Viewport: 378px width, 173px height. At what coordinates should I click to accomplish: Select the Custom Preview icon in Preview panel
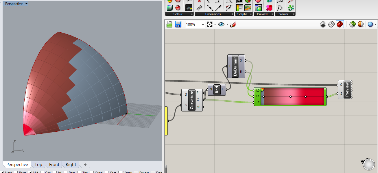pos(258,8)
